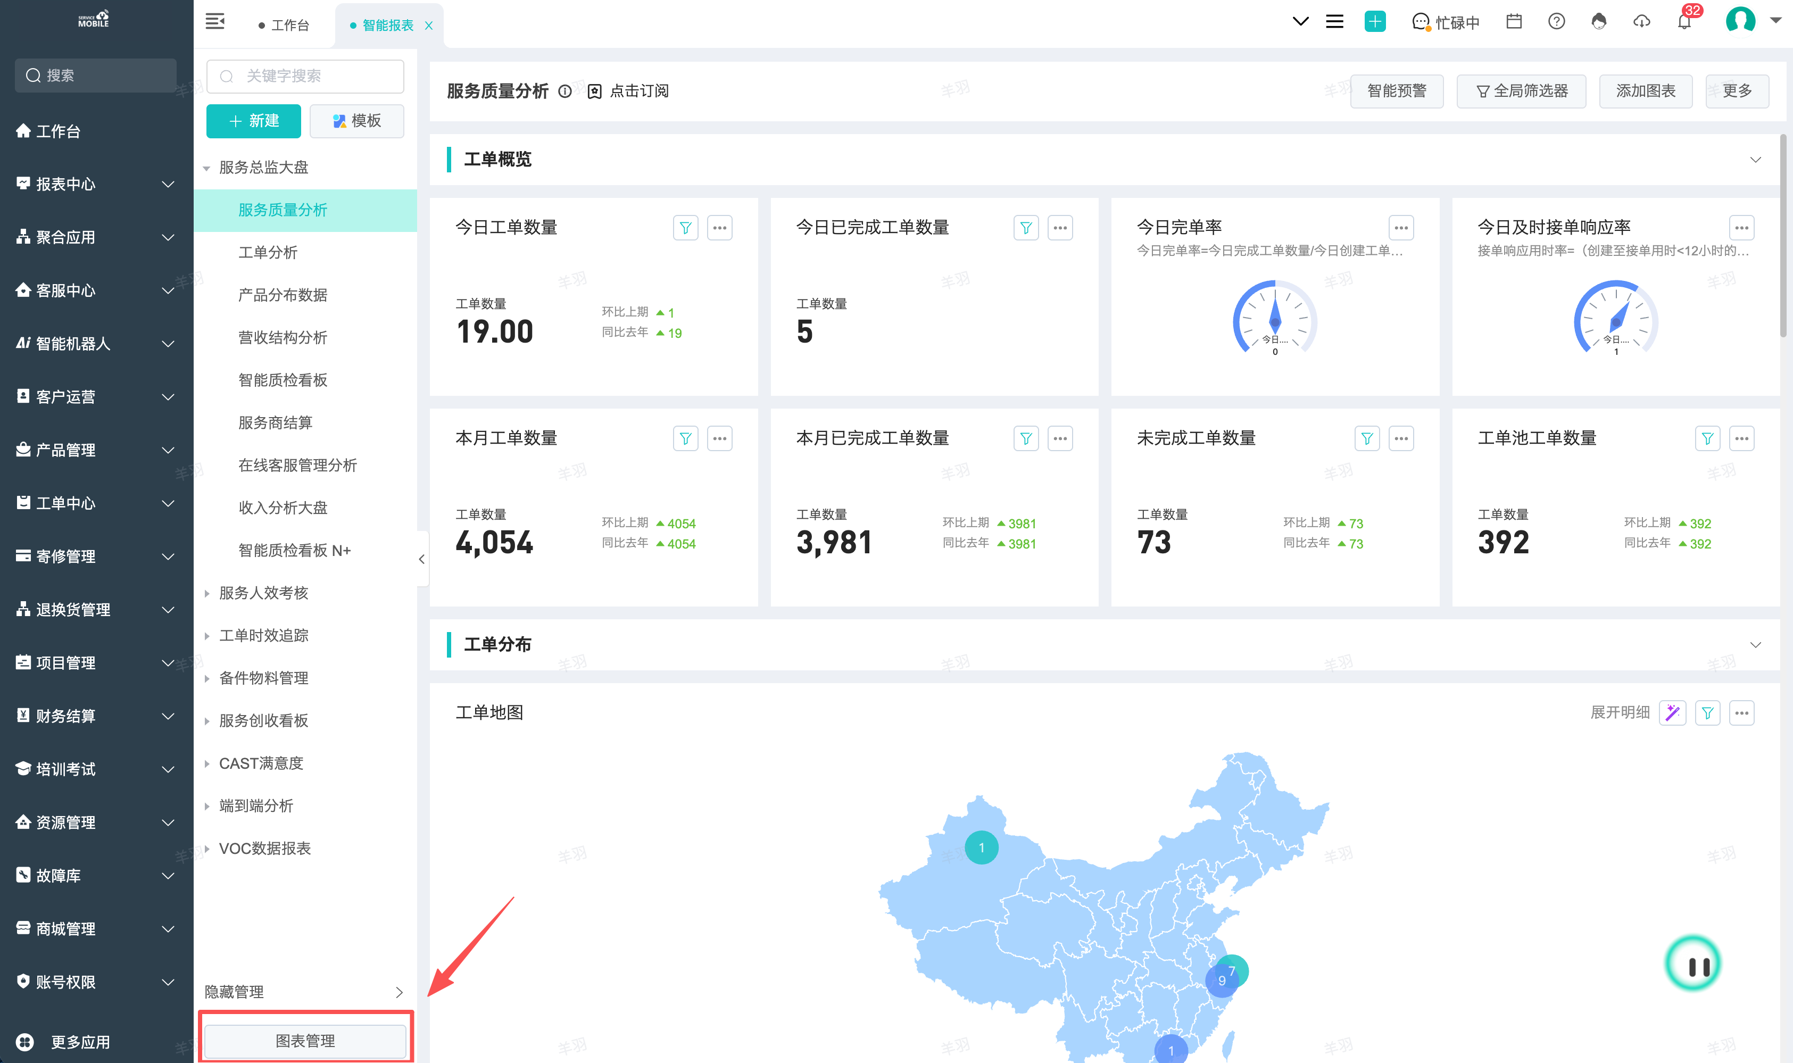The width and height of the screenshot is (1793, 1063).
Task: Click the 模板 button
Action: 356,121
